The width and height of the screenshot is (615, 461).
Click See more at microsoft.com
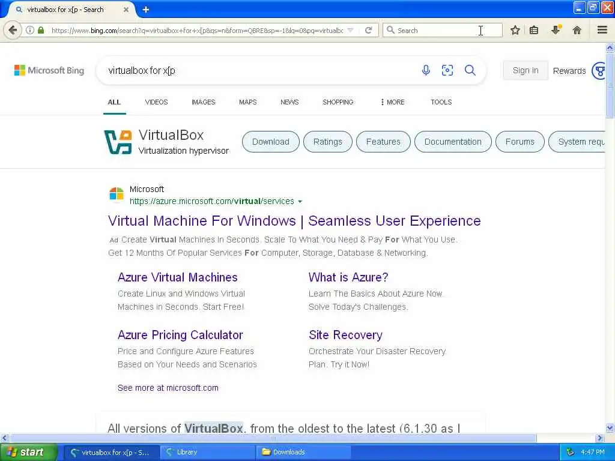[168, 388]
